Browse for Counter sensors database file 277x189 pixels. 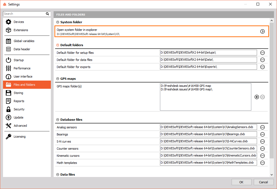tap(263, 149)
